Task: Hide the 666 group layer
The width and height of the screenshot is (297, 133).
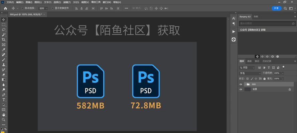Action: (241, 84)
